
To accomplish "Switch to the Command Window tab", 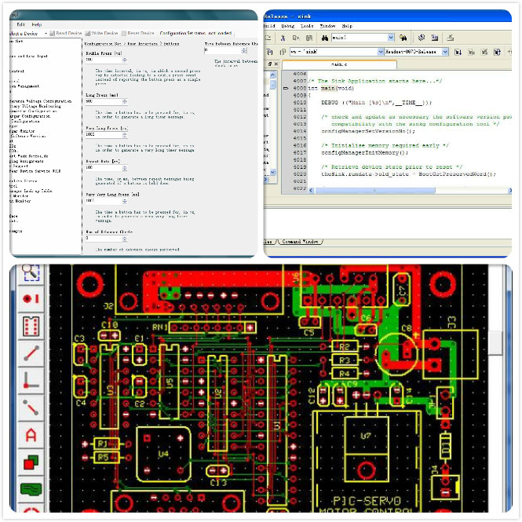I will 300,242.
